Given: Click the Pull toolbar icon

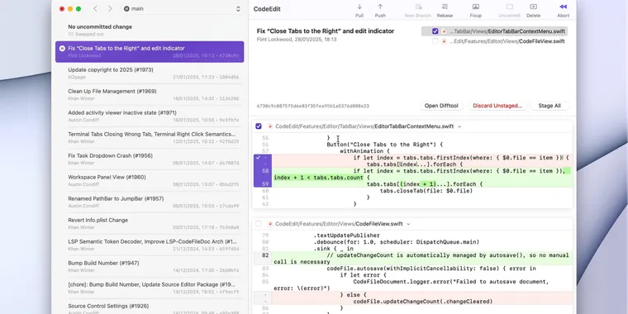Looking at the screenshot, I should point(359,7).
